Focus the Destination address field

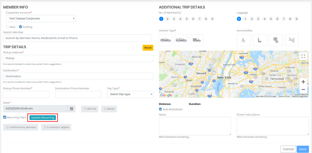click(x=78, y=76)
